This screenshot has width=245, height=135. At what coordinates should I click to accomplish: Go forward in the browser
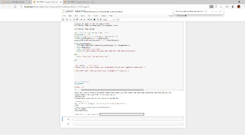coord(9,7)
